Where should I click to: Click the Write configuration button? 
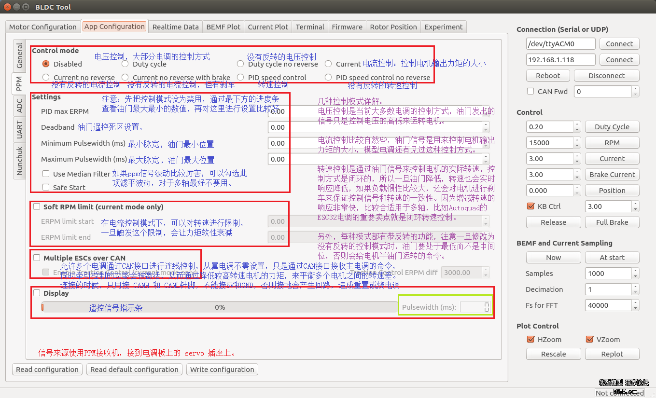click(x=222, y=369)
